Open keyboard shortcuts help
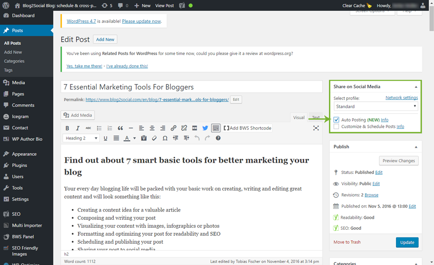434x265 pixels. tap(218, 138)
